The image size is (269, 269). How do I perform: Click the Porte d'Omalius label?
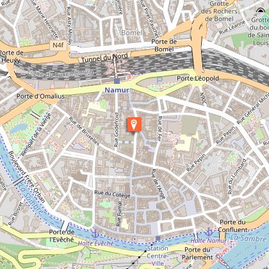40,96
